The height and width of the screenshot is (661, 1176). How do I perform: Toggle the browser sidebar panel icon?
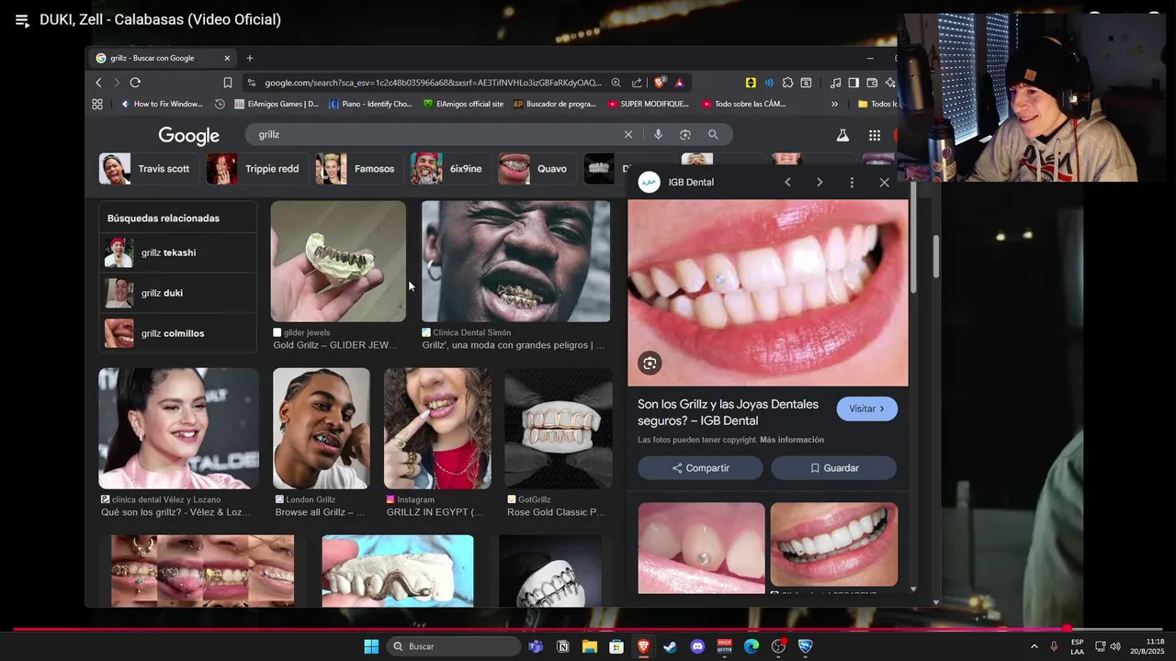click(x=854, y=83)
